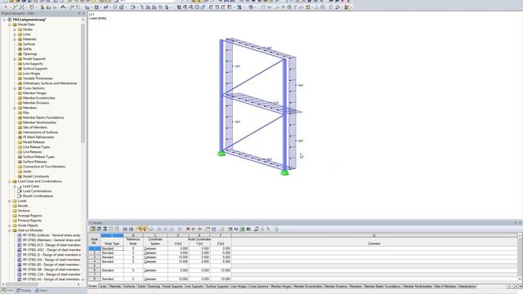Open RF-STEEL Surfaces add-on module
Screen dimensions: 523x294
point(51,235)
